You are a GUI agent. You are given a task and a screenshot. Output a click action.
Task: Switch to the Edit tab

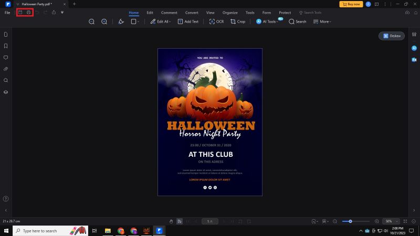[150, 13]
